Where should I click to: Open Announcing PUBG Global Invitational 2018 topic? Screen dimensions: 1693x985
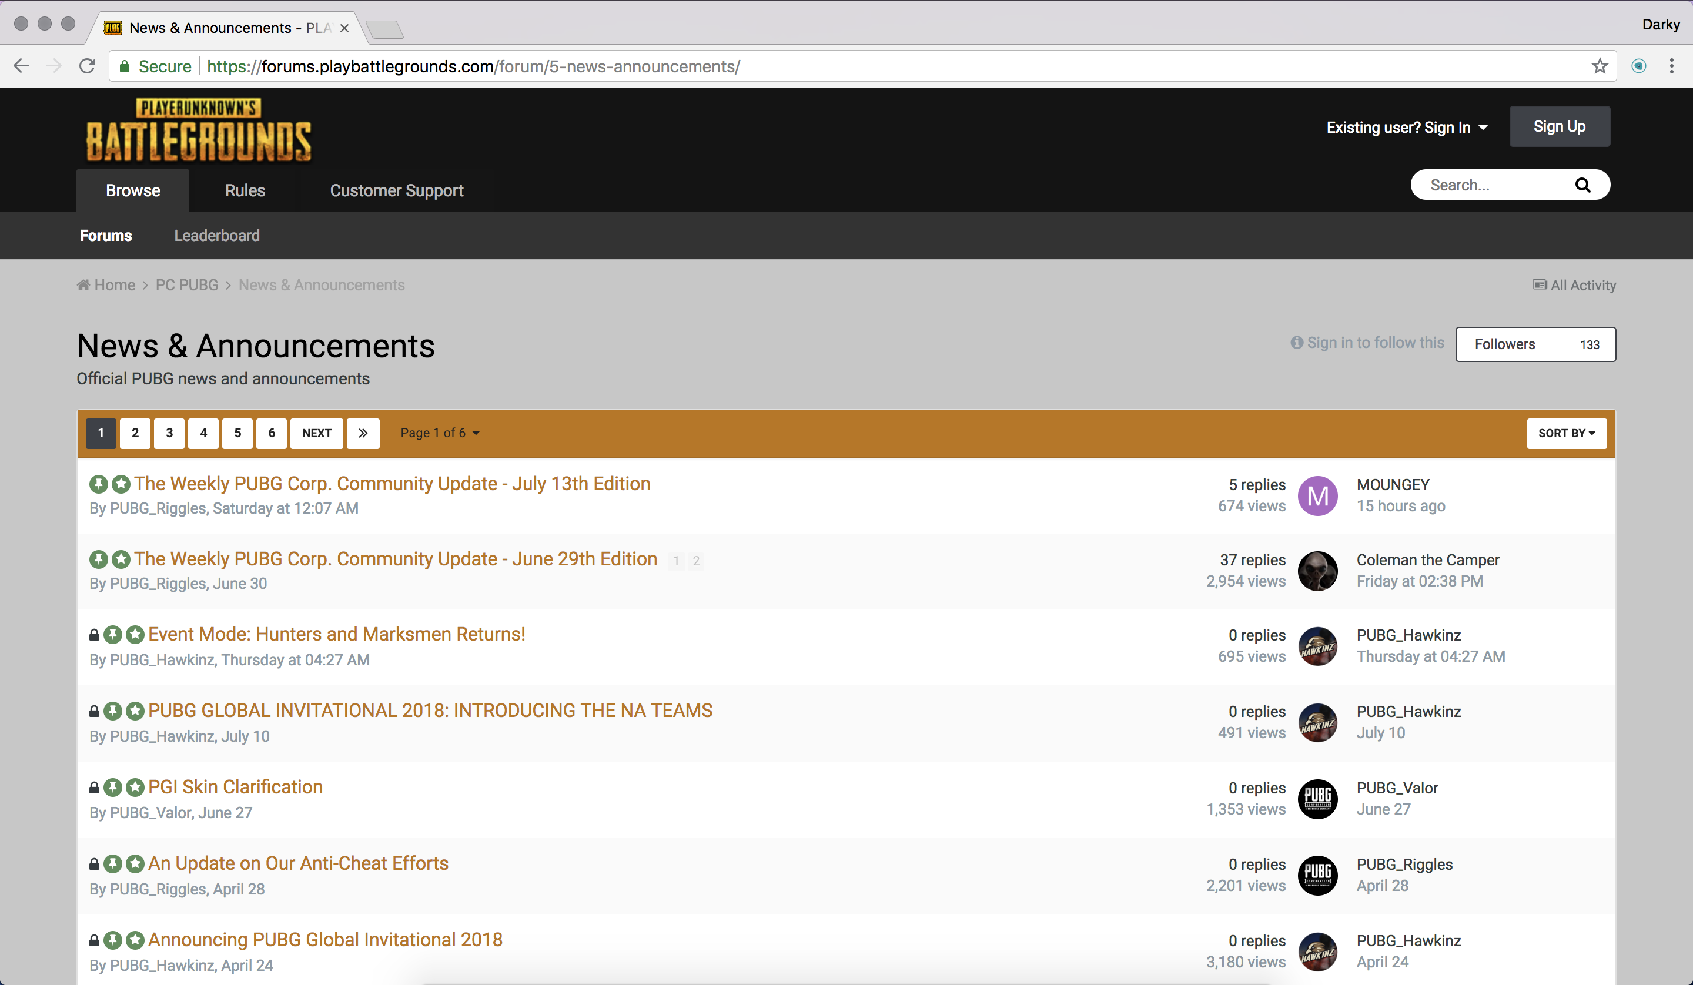coord(325,939)
